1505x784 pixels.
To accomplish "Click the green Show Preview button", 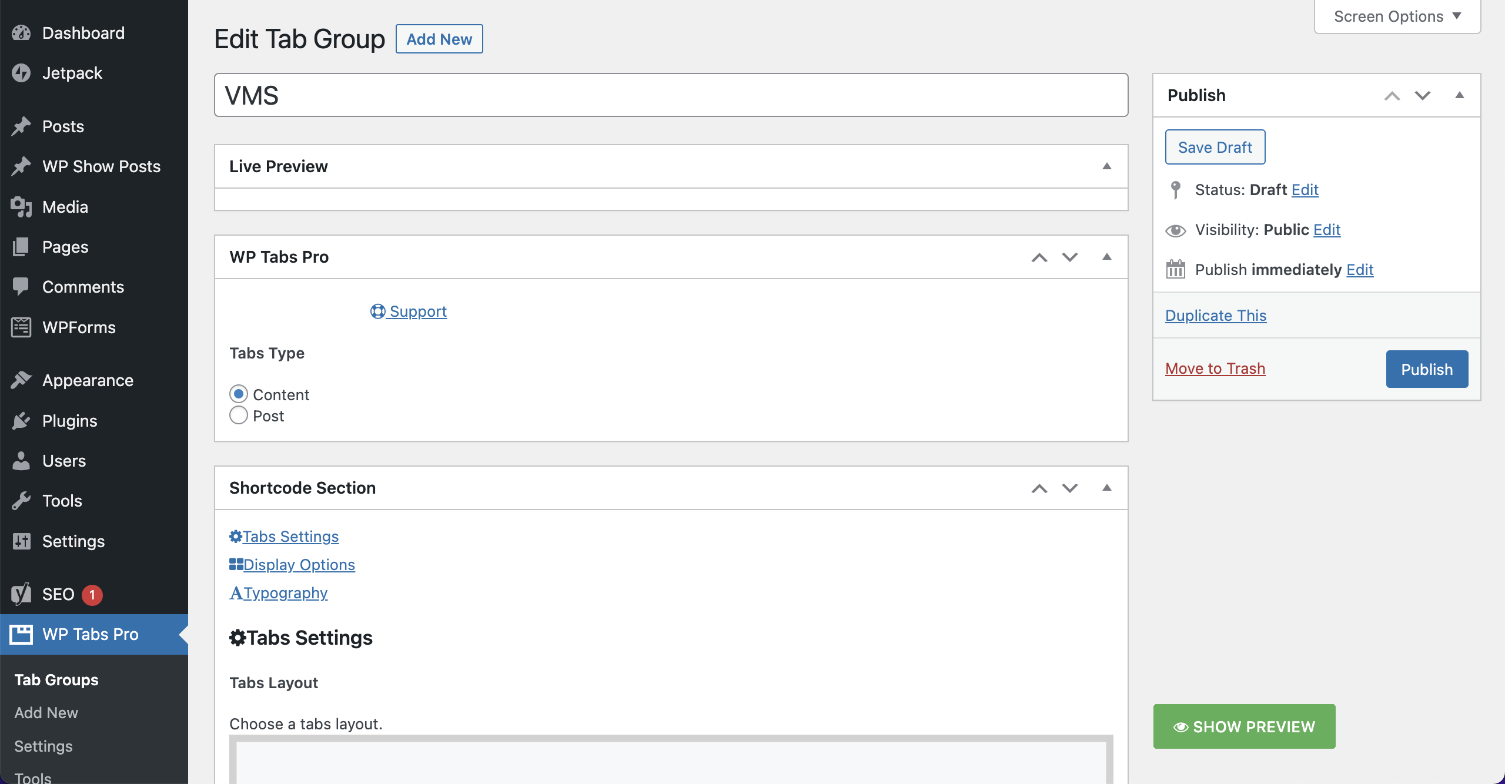I will click(x=1244, y=726).
